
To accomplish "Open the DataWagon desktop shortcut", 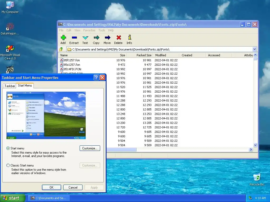I will (x=10, y=29).
